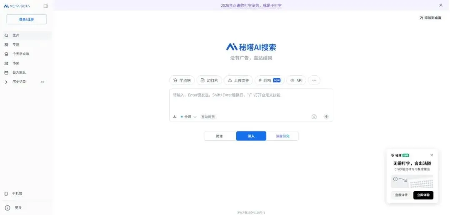
Task: Click the ICP record footer link
Action: pyautogui.click(x=251, y=212)
